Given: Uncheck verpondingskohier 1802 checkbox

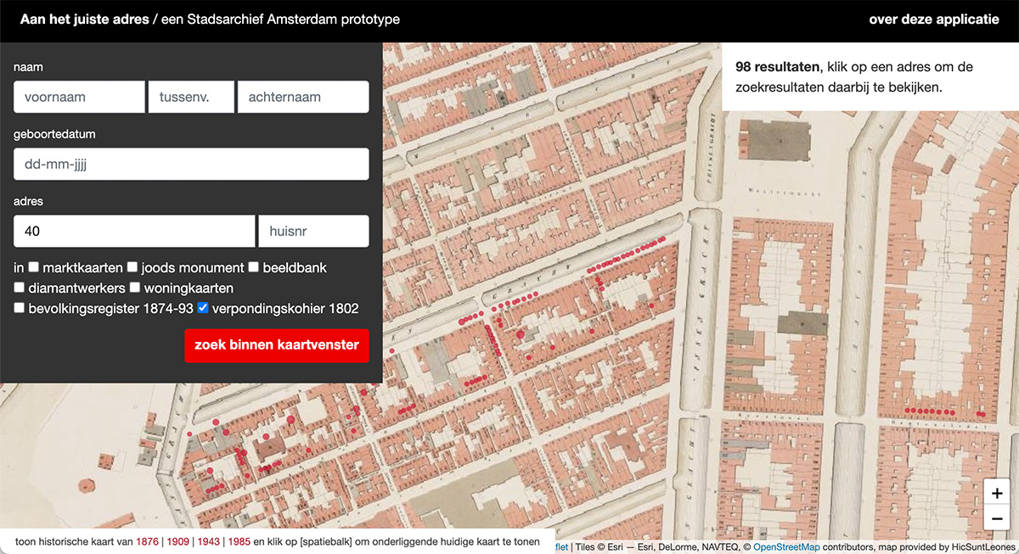Looking at the screenshot, I should 203,308.
